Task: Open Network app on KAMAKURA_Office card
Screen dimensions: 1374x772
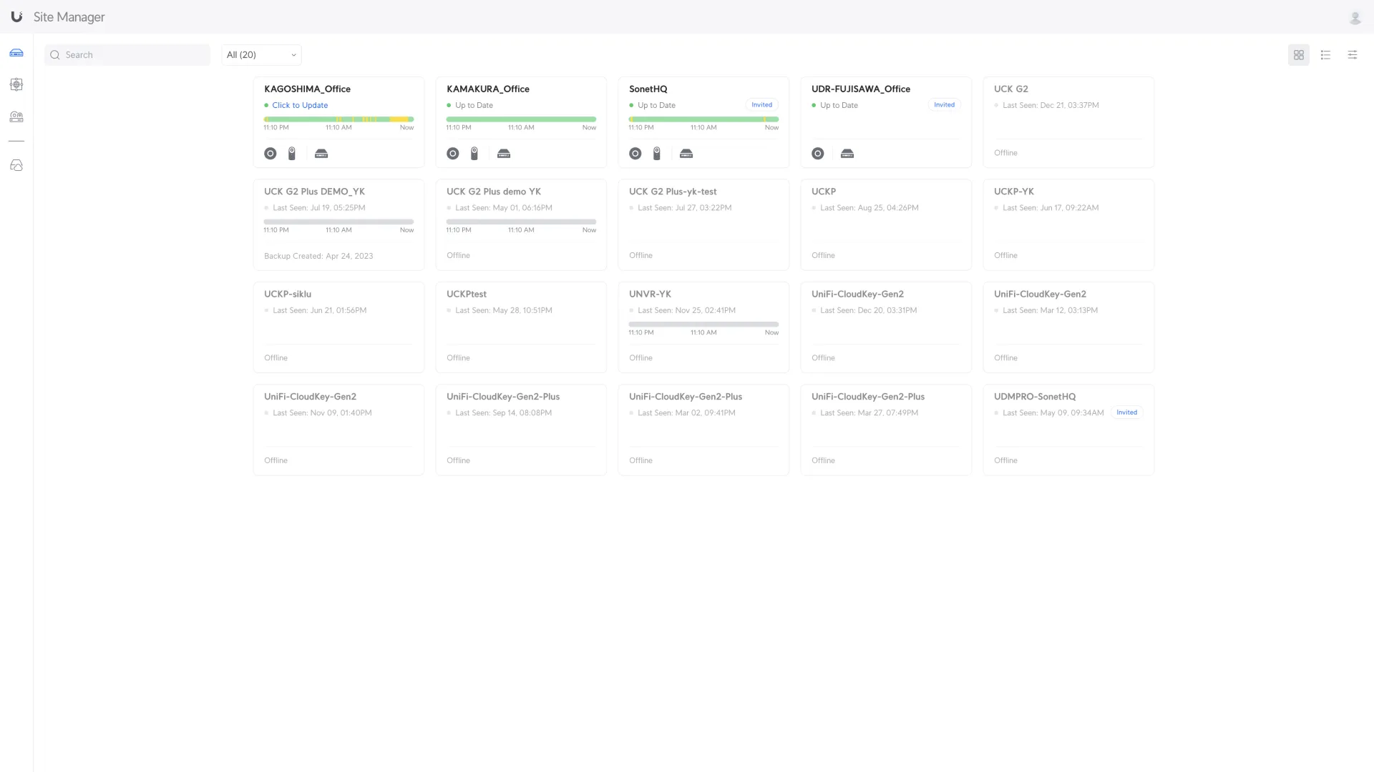Action: click(x=453, y=154)
